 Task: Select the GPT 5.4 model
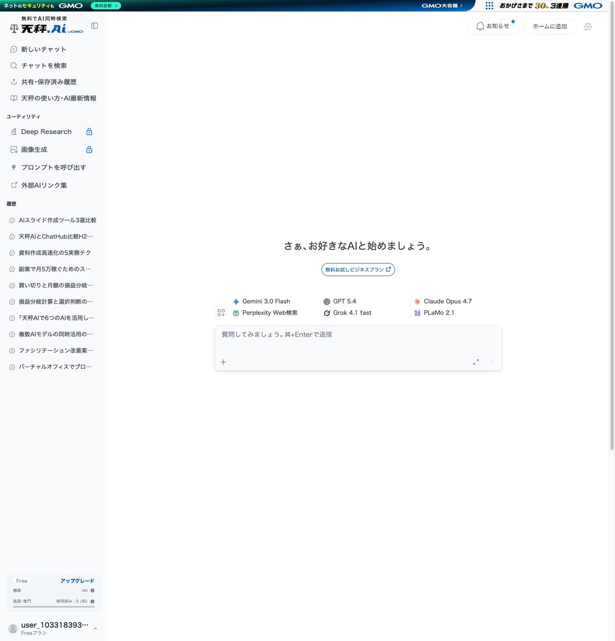click(340, 302)
